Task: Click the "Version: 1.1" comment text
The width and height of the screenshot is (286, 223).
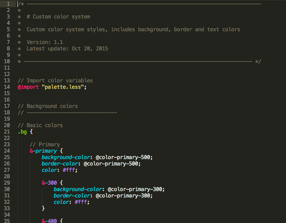Action: coord(45,42)
